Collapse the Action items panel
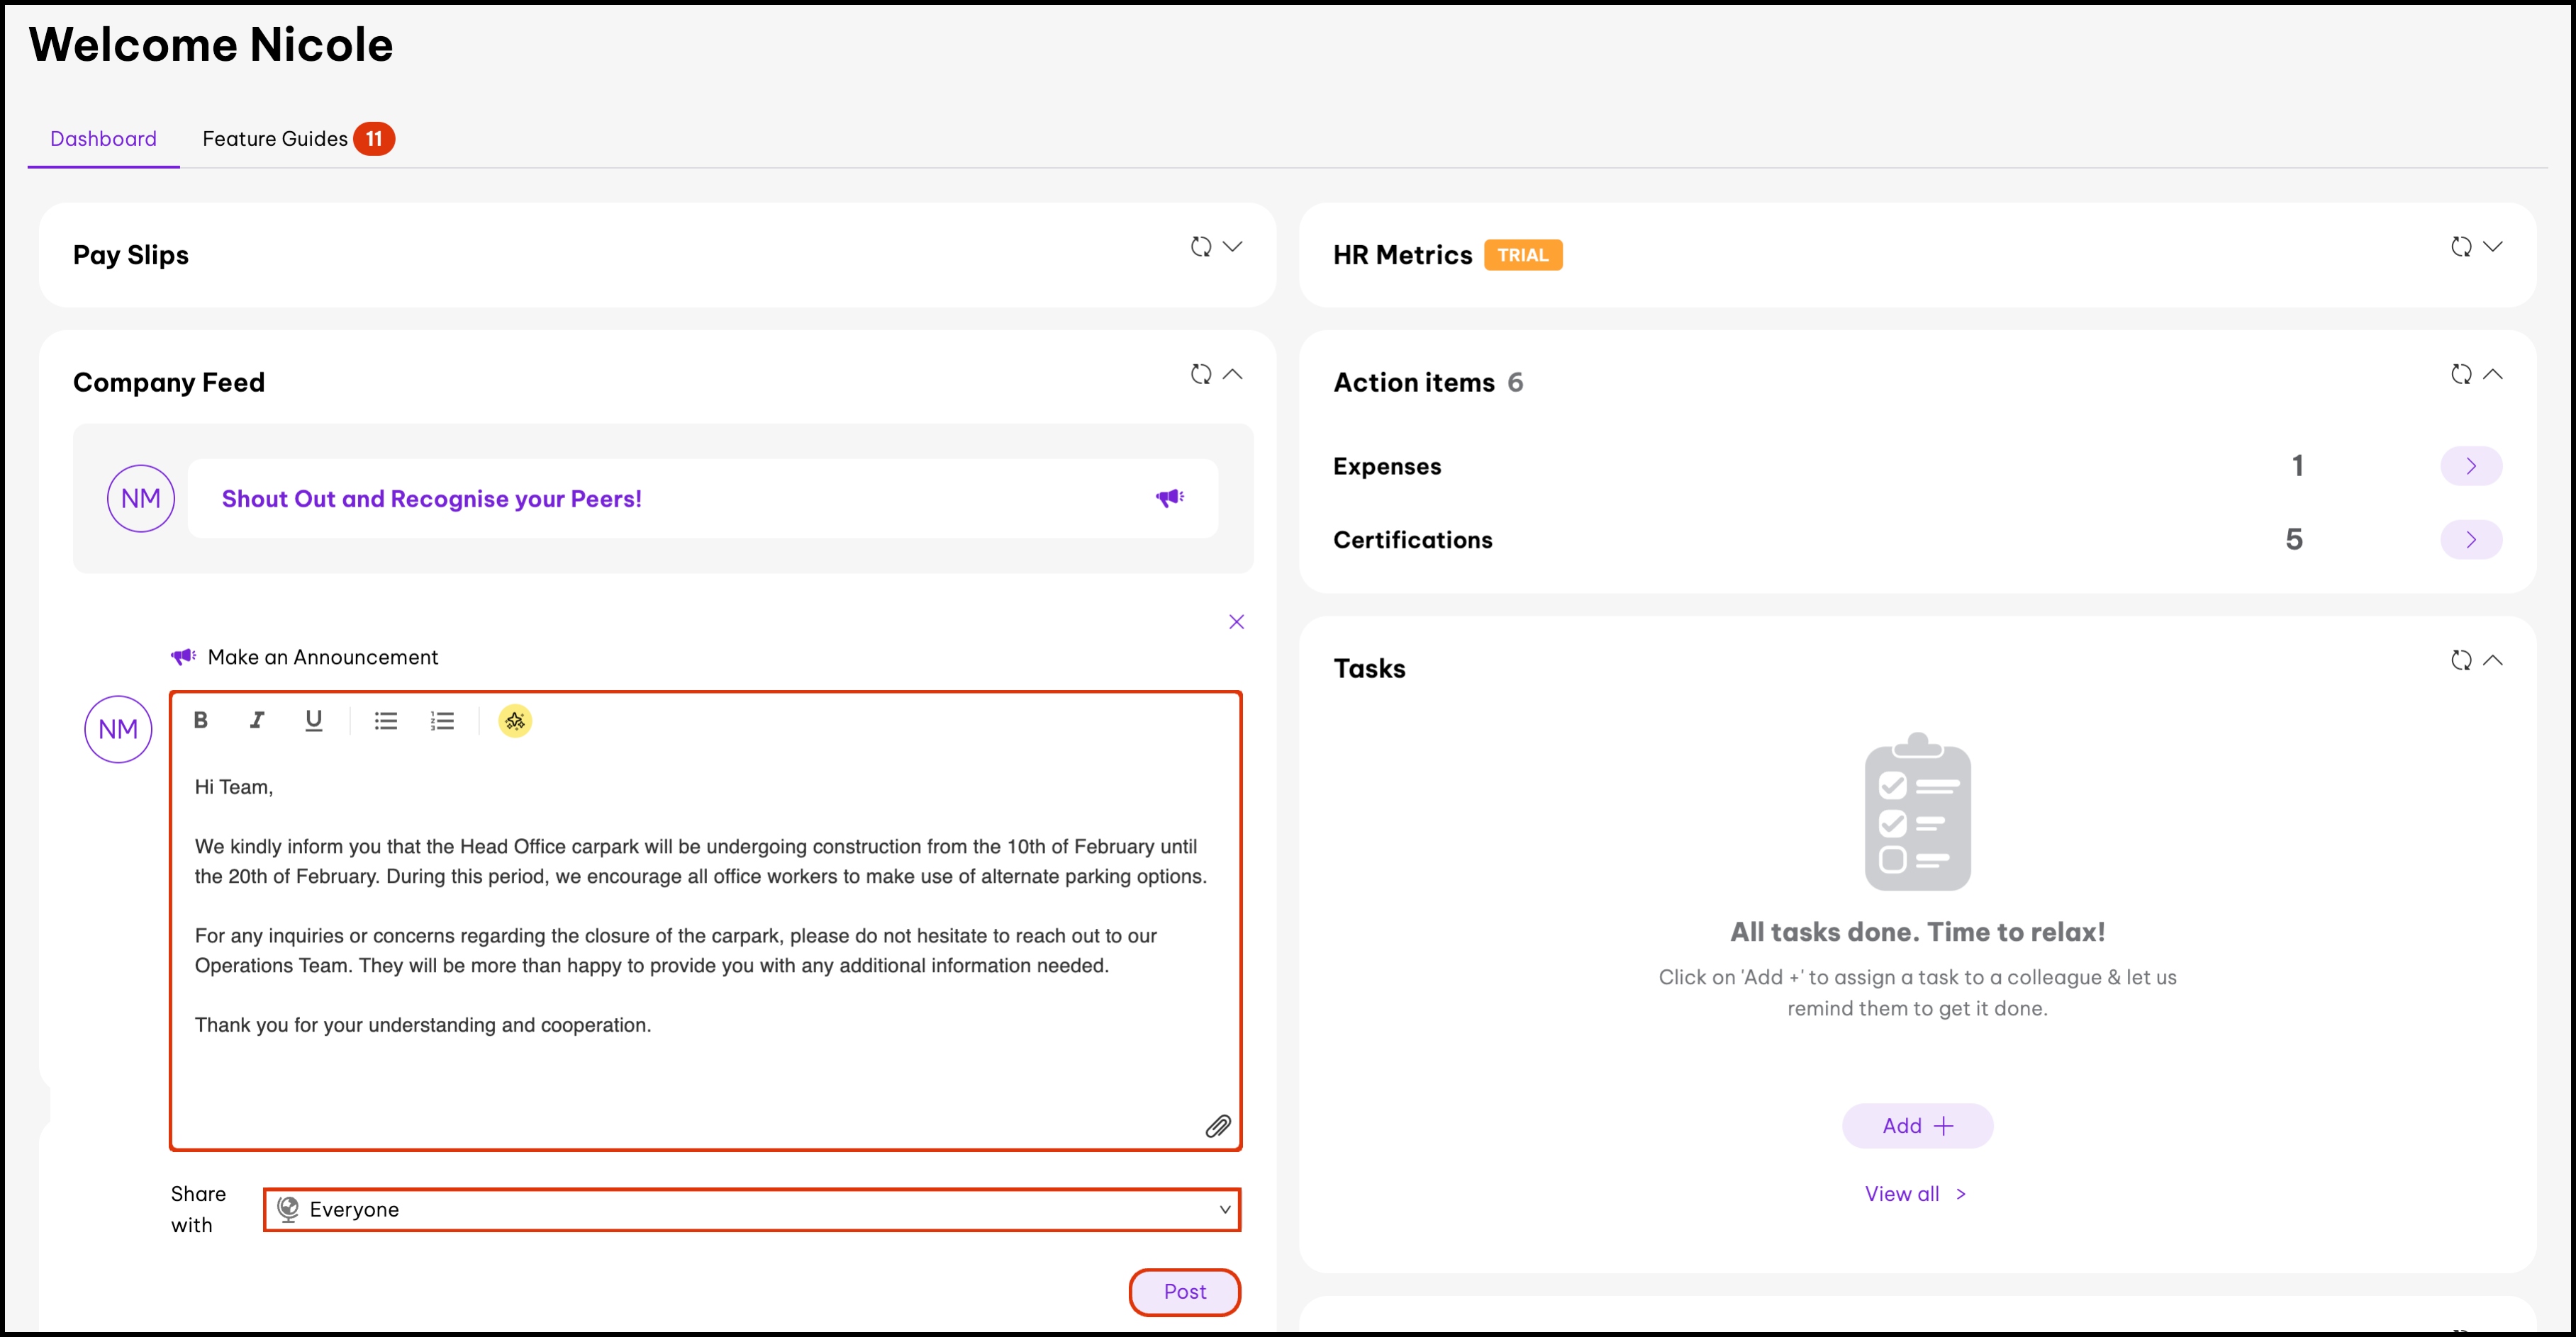The width and height of the screenshot is (2576, 1337). coord(2493,375)
